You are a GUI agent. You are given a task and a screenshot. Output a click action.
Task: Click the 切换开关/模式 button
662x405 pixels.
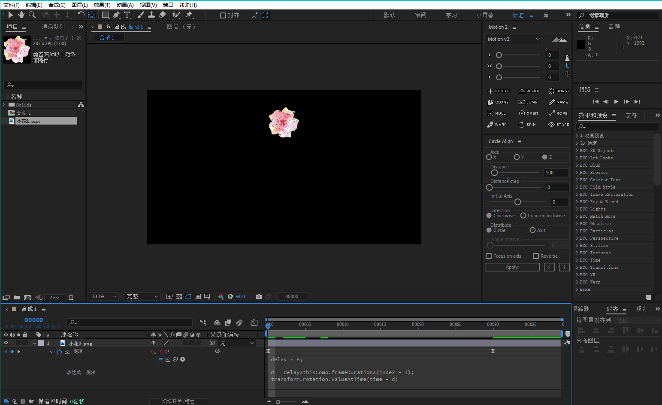pyautogui.click(x=178, y=402)
